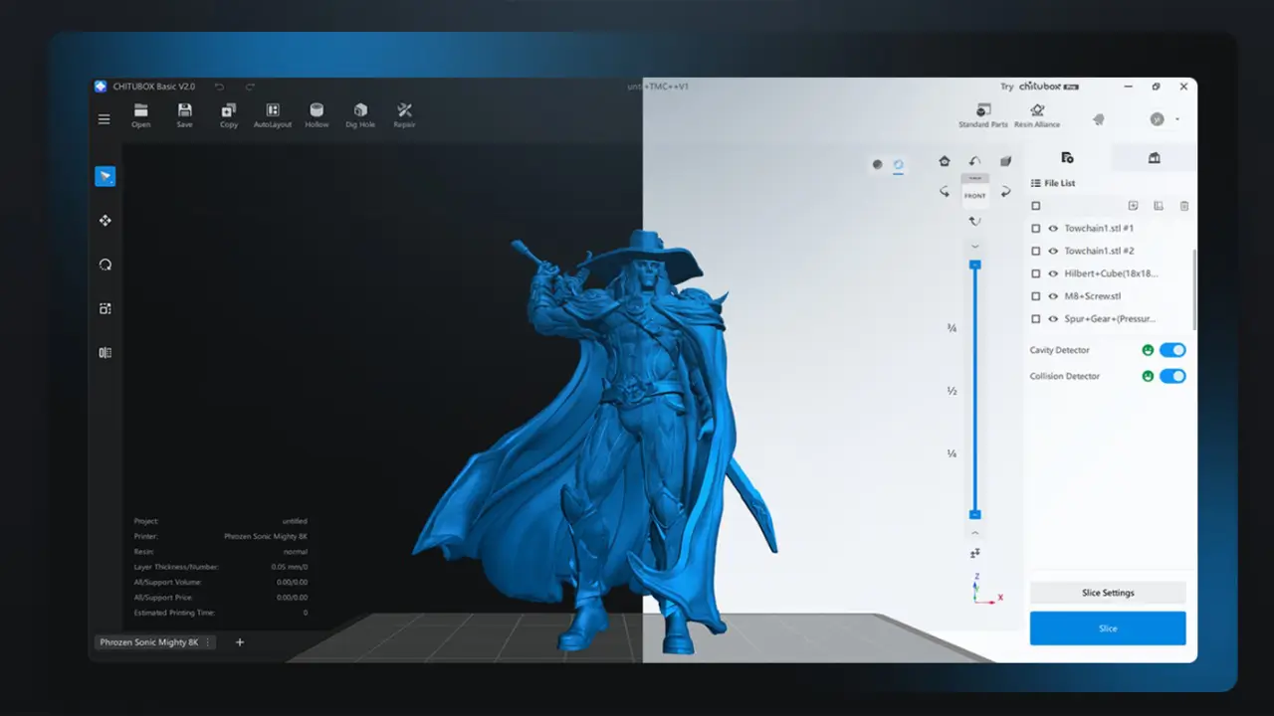The image size is (1274, 716).
Task: Duplicate the model with Copy
Action: pos(229,115)
